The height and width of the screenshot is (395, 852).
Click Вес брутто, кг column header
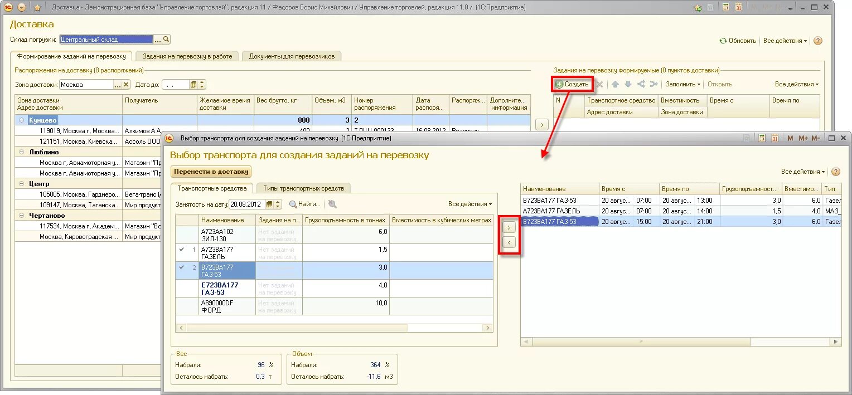[x=283, y=104]
